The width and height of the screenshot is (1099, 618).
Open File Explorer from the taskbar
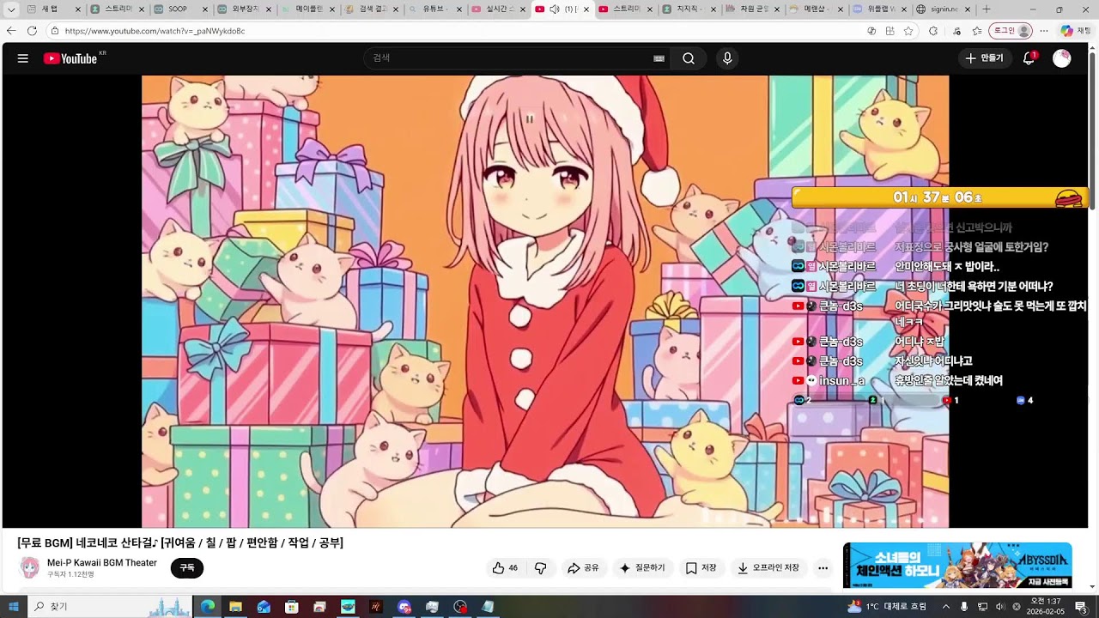coord(235,607)
